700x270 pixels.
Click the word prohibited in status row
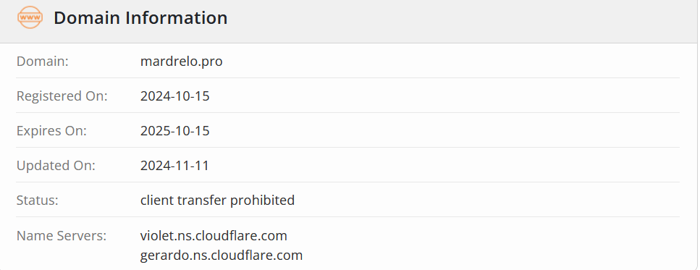coord(262,201)
